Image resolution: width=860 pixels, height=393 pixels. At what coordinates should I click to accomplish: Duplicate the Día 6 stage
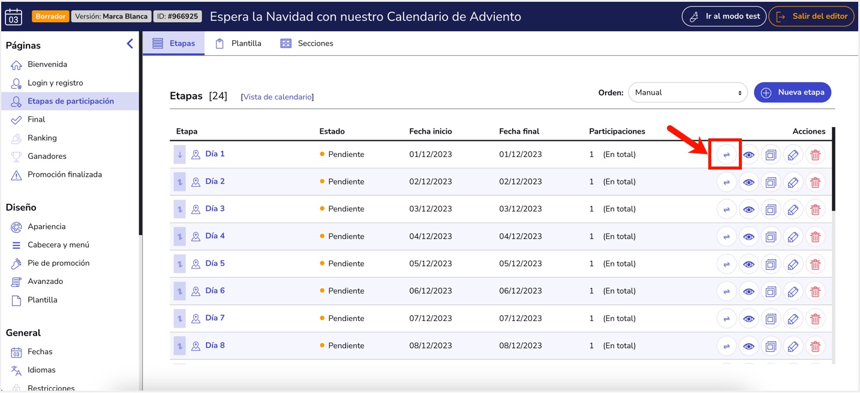pyautogui.click(x=771, y=292)
